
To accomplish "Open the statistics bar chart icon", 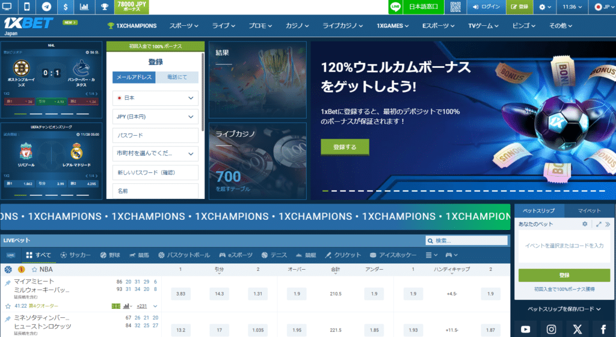I will 84,7.
